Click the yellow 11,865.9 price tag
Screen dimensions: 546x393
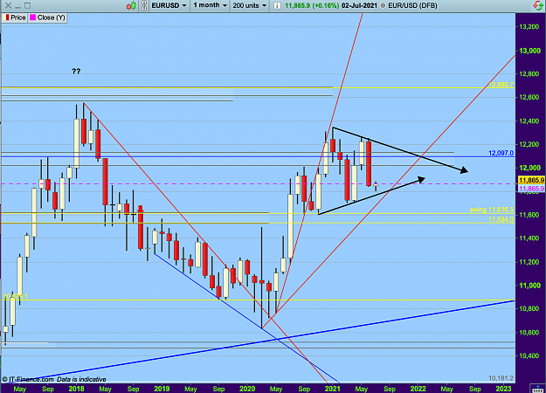point(531,180)
